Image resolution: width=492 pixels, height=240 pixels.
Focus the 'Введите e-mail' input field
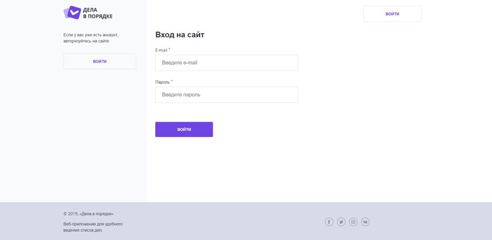[x=227, y=62]
